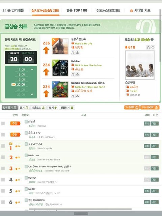Screen dimensions: 162x216
Task: Open the top riser album cover thumbnail
Action: click(140, 65)
